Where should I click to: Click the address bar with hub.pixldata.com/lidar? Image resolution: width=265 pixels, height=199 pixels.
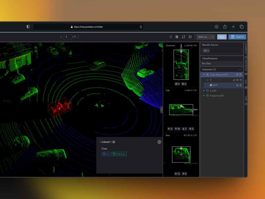(89, 27)
